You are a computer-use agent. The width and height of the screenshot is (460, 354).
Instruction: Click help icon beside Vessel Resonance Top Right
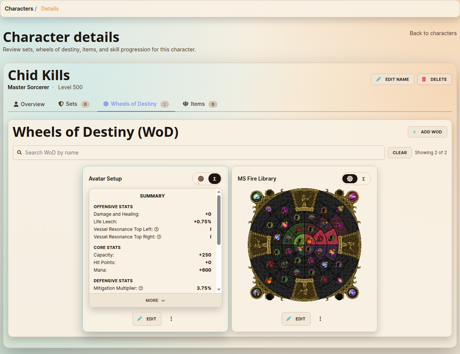point(159,237)
